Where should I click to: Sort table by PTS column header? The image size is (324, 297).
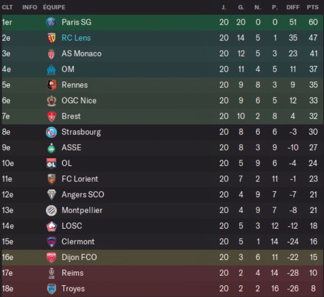tap(312, 7)
